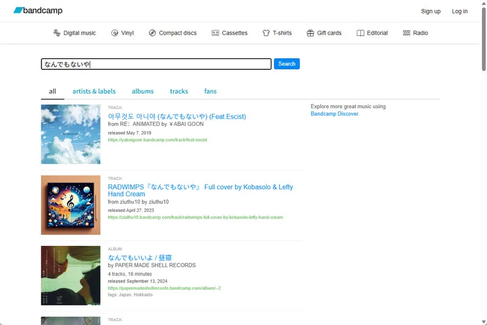The width and height of the screenshot is (487, 325).
Task: Open the Feat.Escist track title link
Action: [177, 116]
